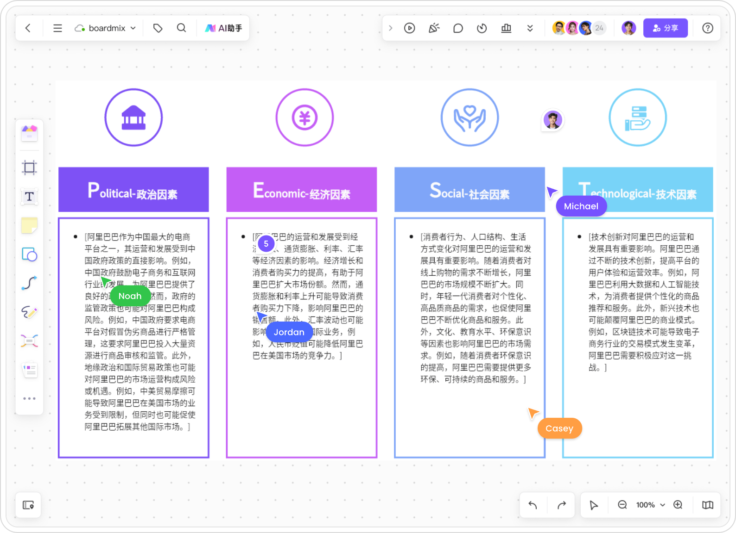736x533 pixels.
Task: Open the voting icon
Action: [506, 28]
